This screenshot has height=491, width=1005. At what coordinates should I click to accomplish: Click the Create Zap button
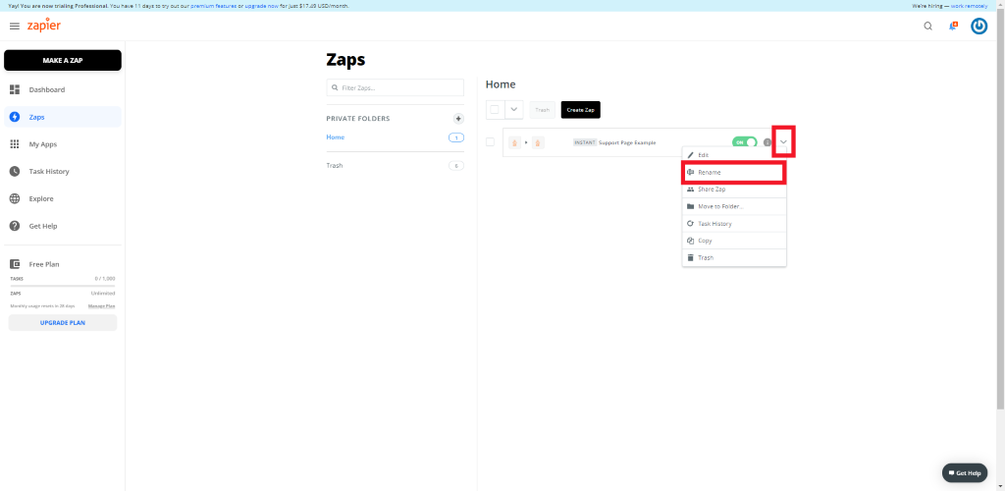pyautogui.click(x=581, y=110)
